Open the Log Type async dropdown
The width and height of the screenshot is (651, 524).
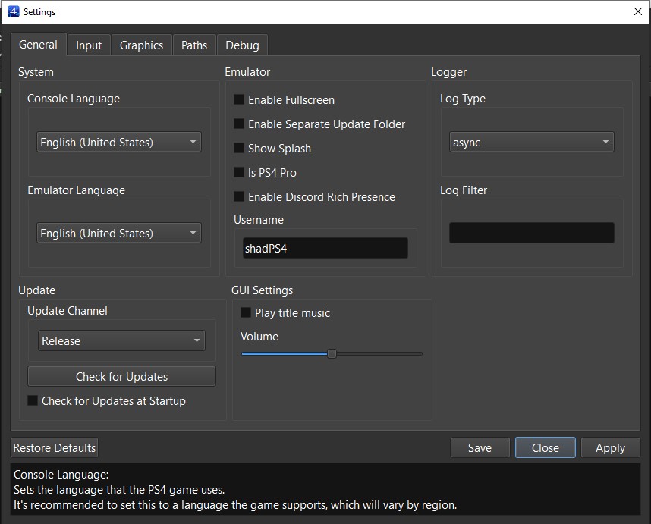[x=531, y=142]
